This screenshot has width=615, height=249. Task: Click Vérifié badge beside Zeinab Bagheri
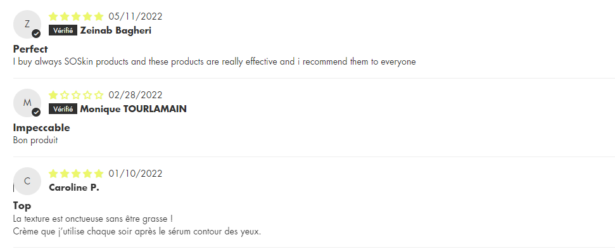63,30
